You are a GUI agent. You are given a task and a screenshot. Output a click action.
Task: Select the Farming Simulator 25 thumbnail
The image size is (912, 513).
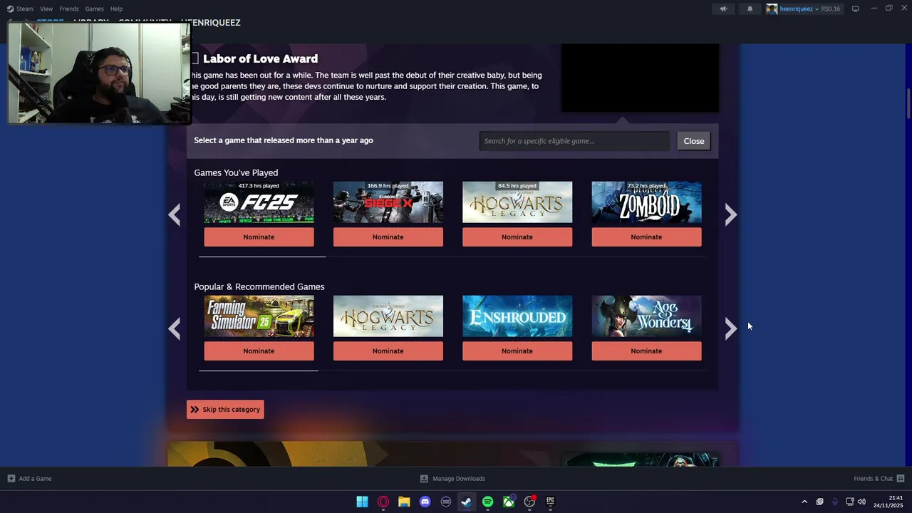[259, 316]
